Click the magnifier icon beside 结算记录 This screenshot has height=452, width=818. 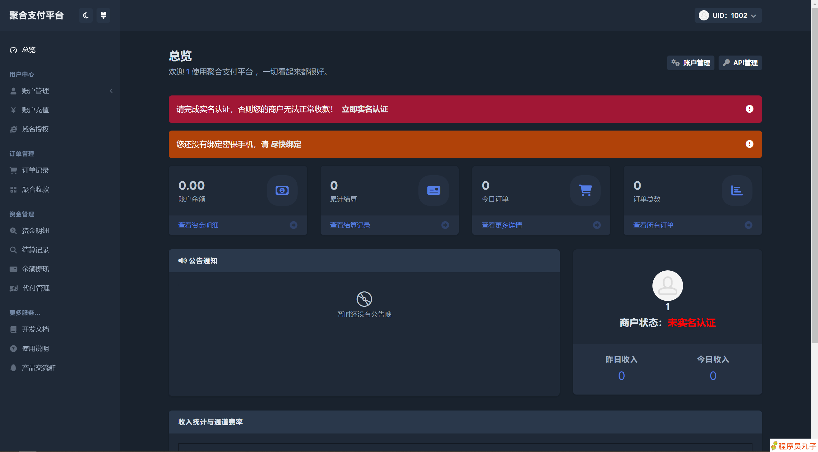pyautogui.click(x=13, y=250)
